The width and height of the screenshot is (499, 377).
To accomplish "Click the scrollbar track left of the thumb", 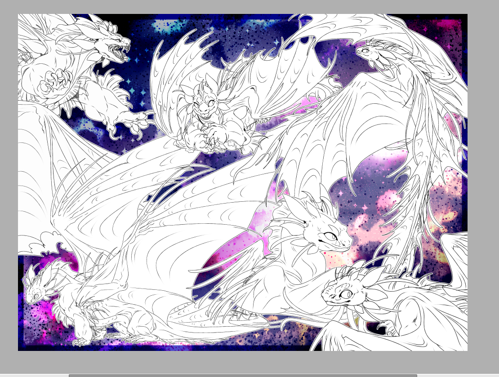I will [34, 375].
